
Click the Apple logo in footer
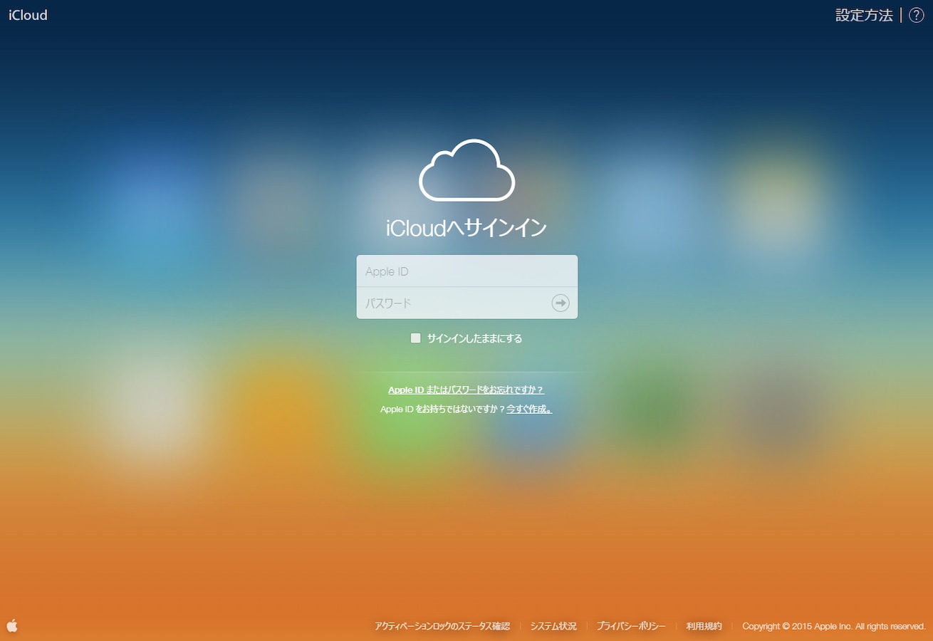click(x=12, y=626)
